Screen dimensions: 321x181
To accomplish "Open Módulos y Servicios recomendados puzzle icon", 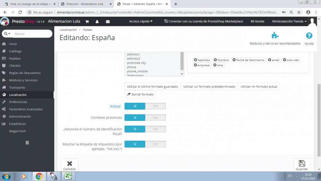I will tap(275, 35).
